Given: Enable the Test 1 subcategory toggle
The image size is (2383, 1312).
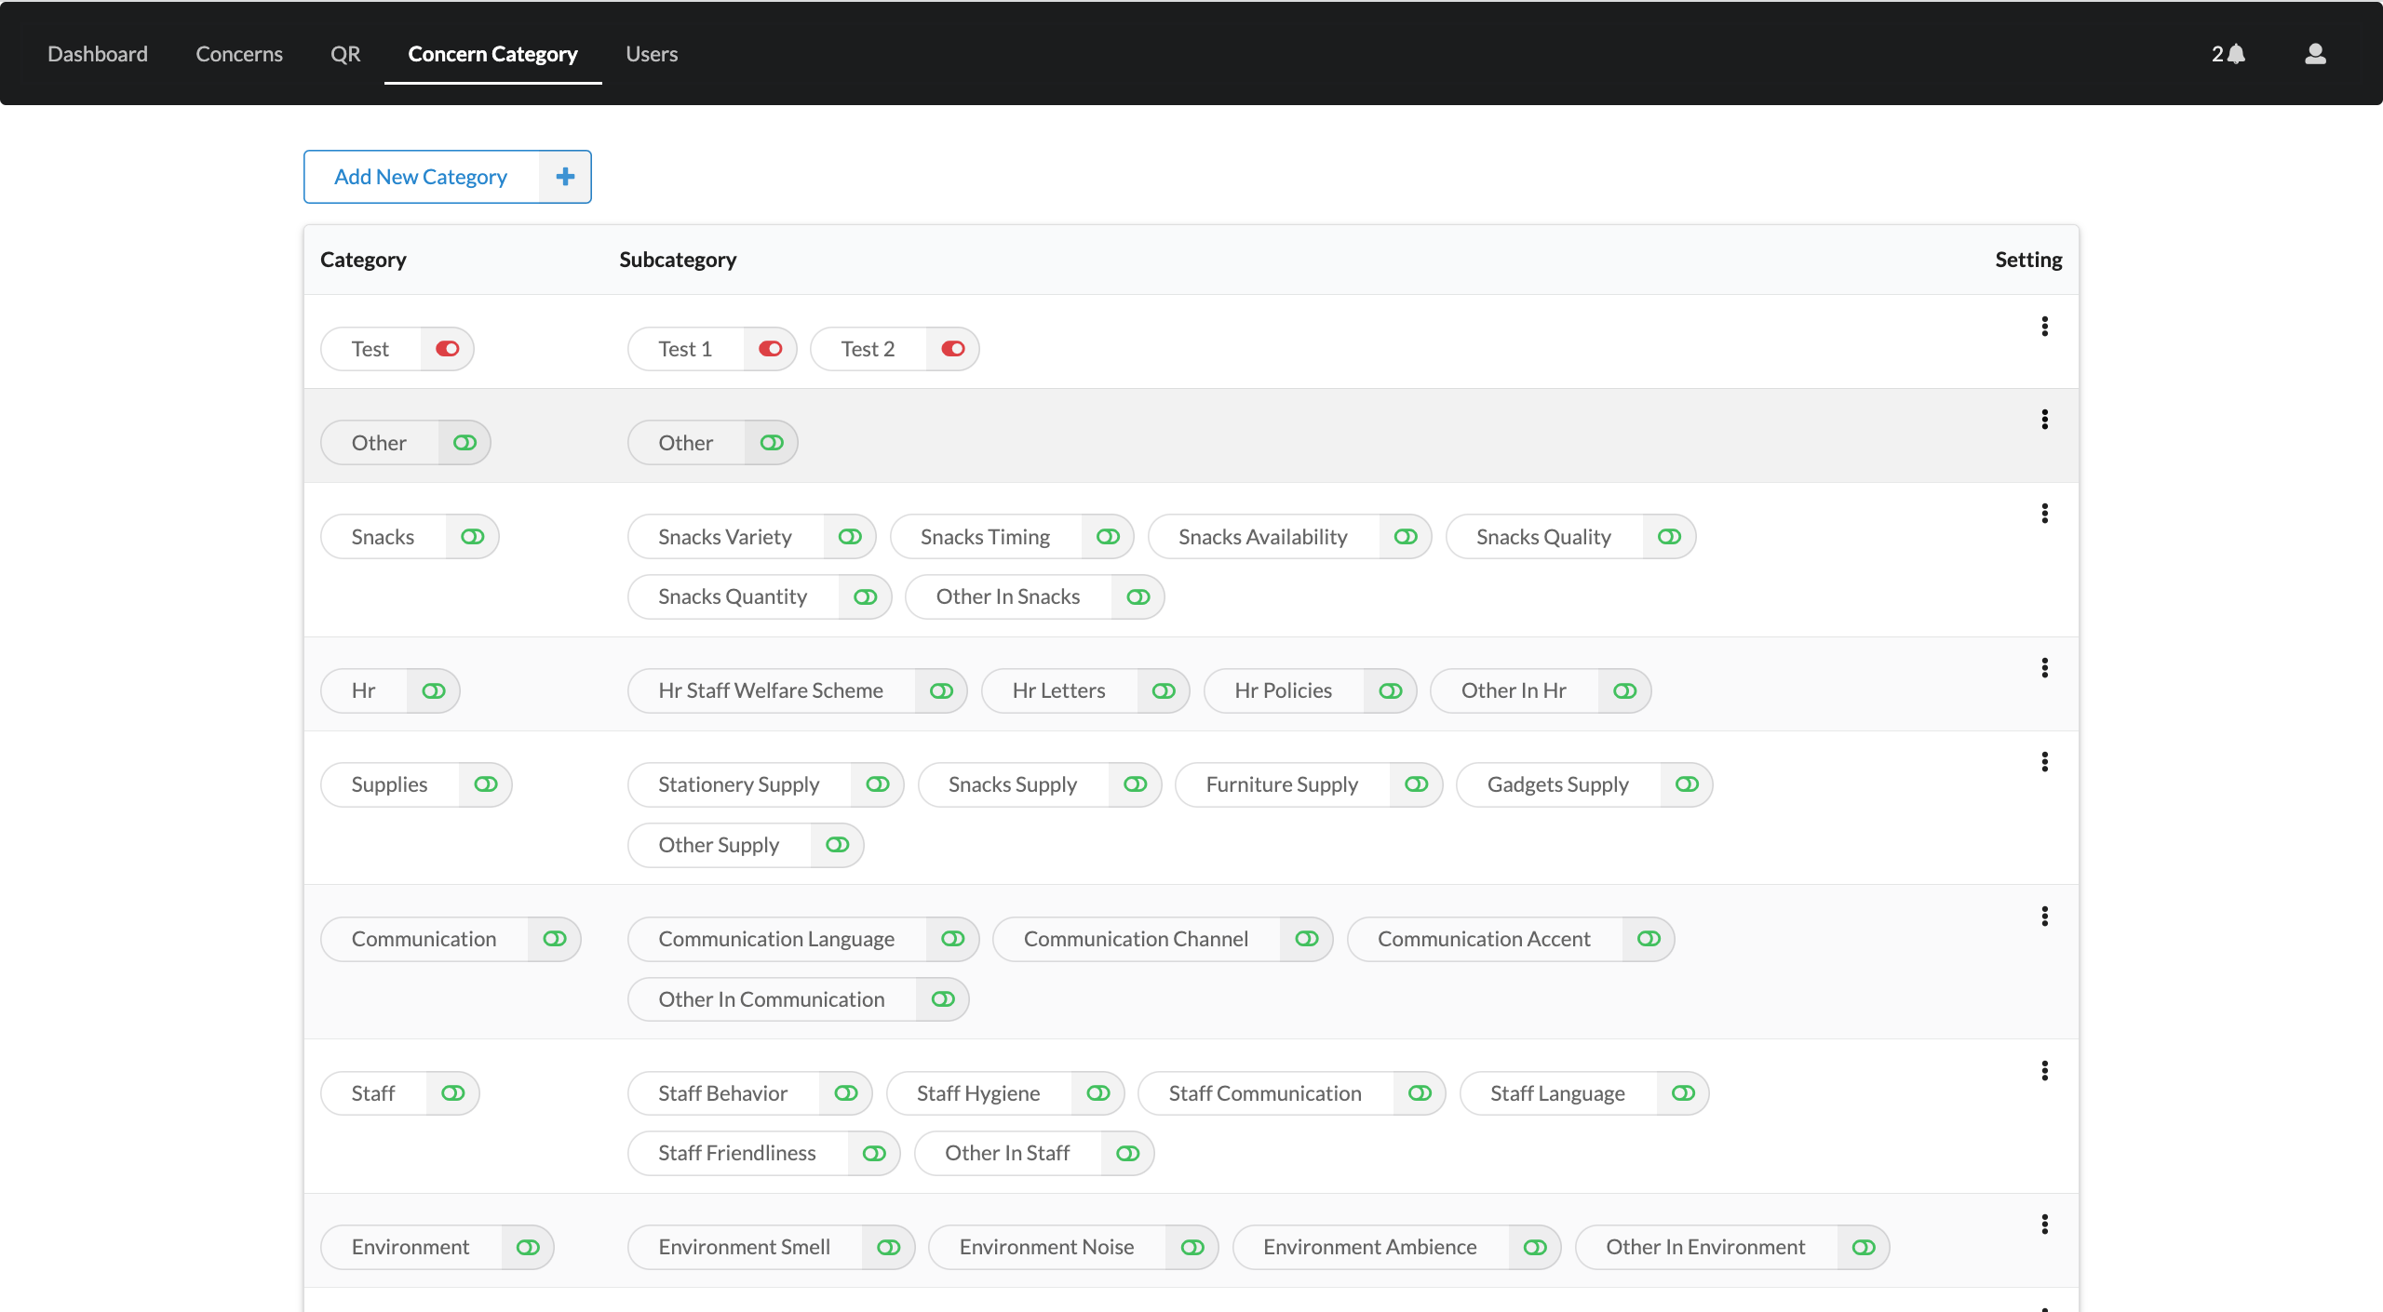Looking at the screenshot, I should (x=771, y=349).
